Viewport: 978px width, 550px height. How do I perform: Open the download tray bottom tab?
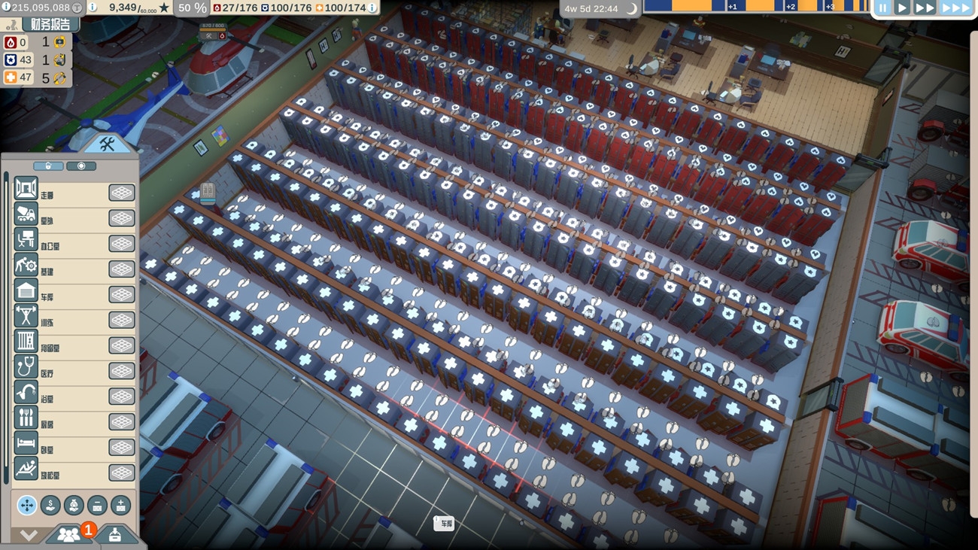click(x=114, y=534)
